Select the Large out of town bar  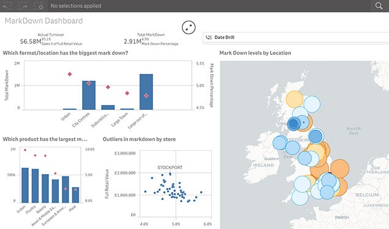pos(146,92)
